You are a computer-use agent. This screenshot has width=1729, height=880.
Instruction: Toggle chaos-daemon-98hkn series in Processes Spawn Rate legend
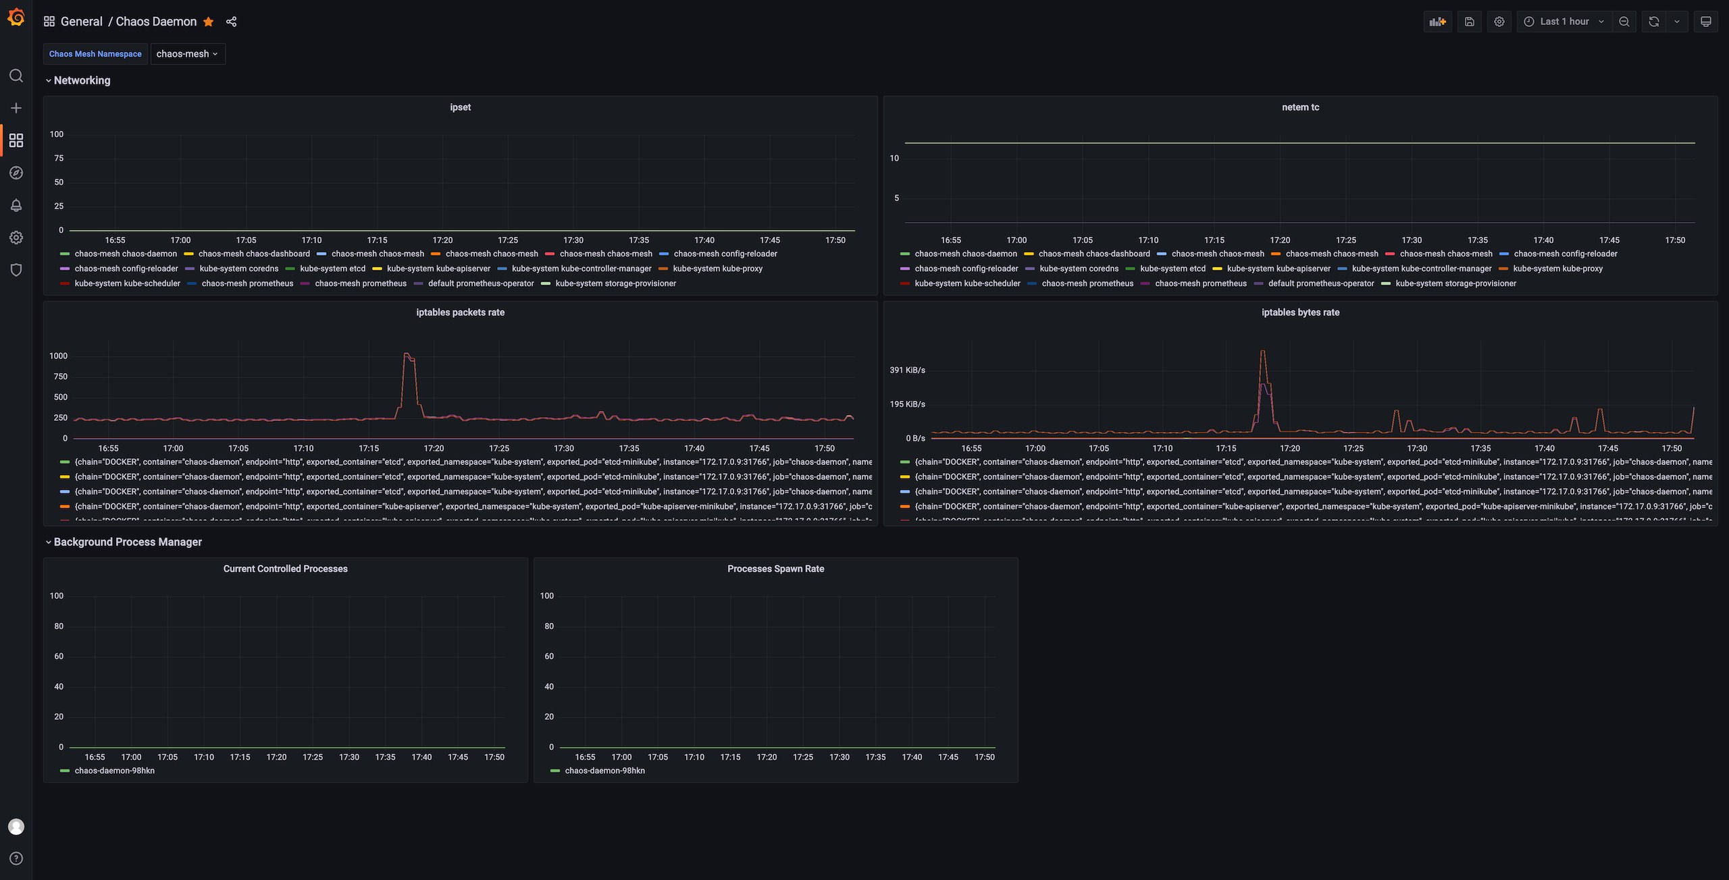point(604,771)
